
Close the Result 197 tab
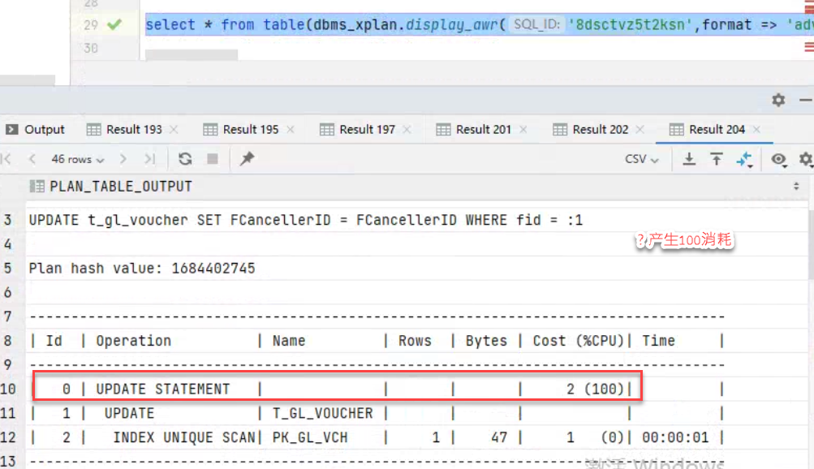pos(407,129)
